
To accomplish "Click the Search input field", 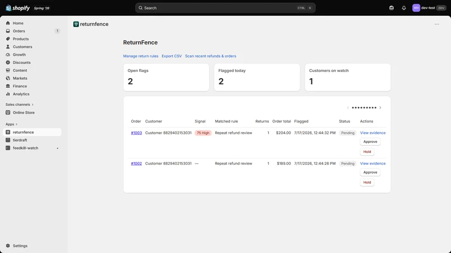I will pos(225,8).
